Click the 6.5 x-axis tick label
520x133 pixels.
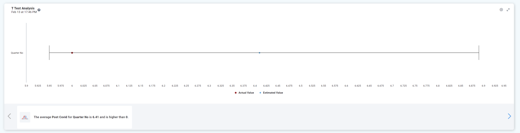coord(301,86)
